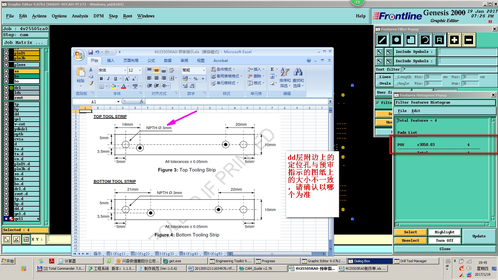Viewport: 498px width, 280px height.
Task: Open Drill Tool Manager from the taskbar
Action: pyautogui.click(x=416, y=261)
